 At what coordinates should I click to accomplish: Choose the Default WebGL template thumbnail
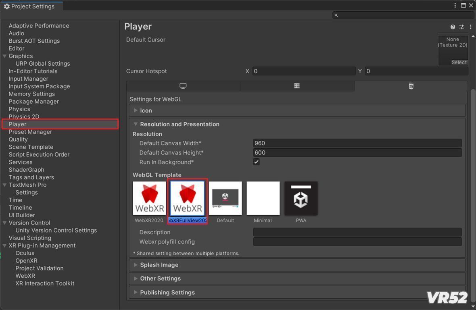point(225,198)
